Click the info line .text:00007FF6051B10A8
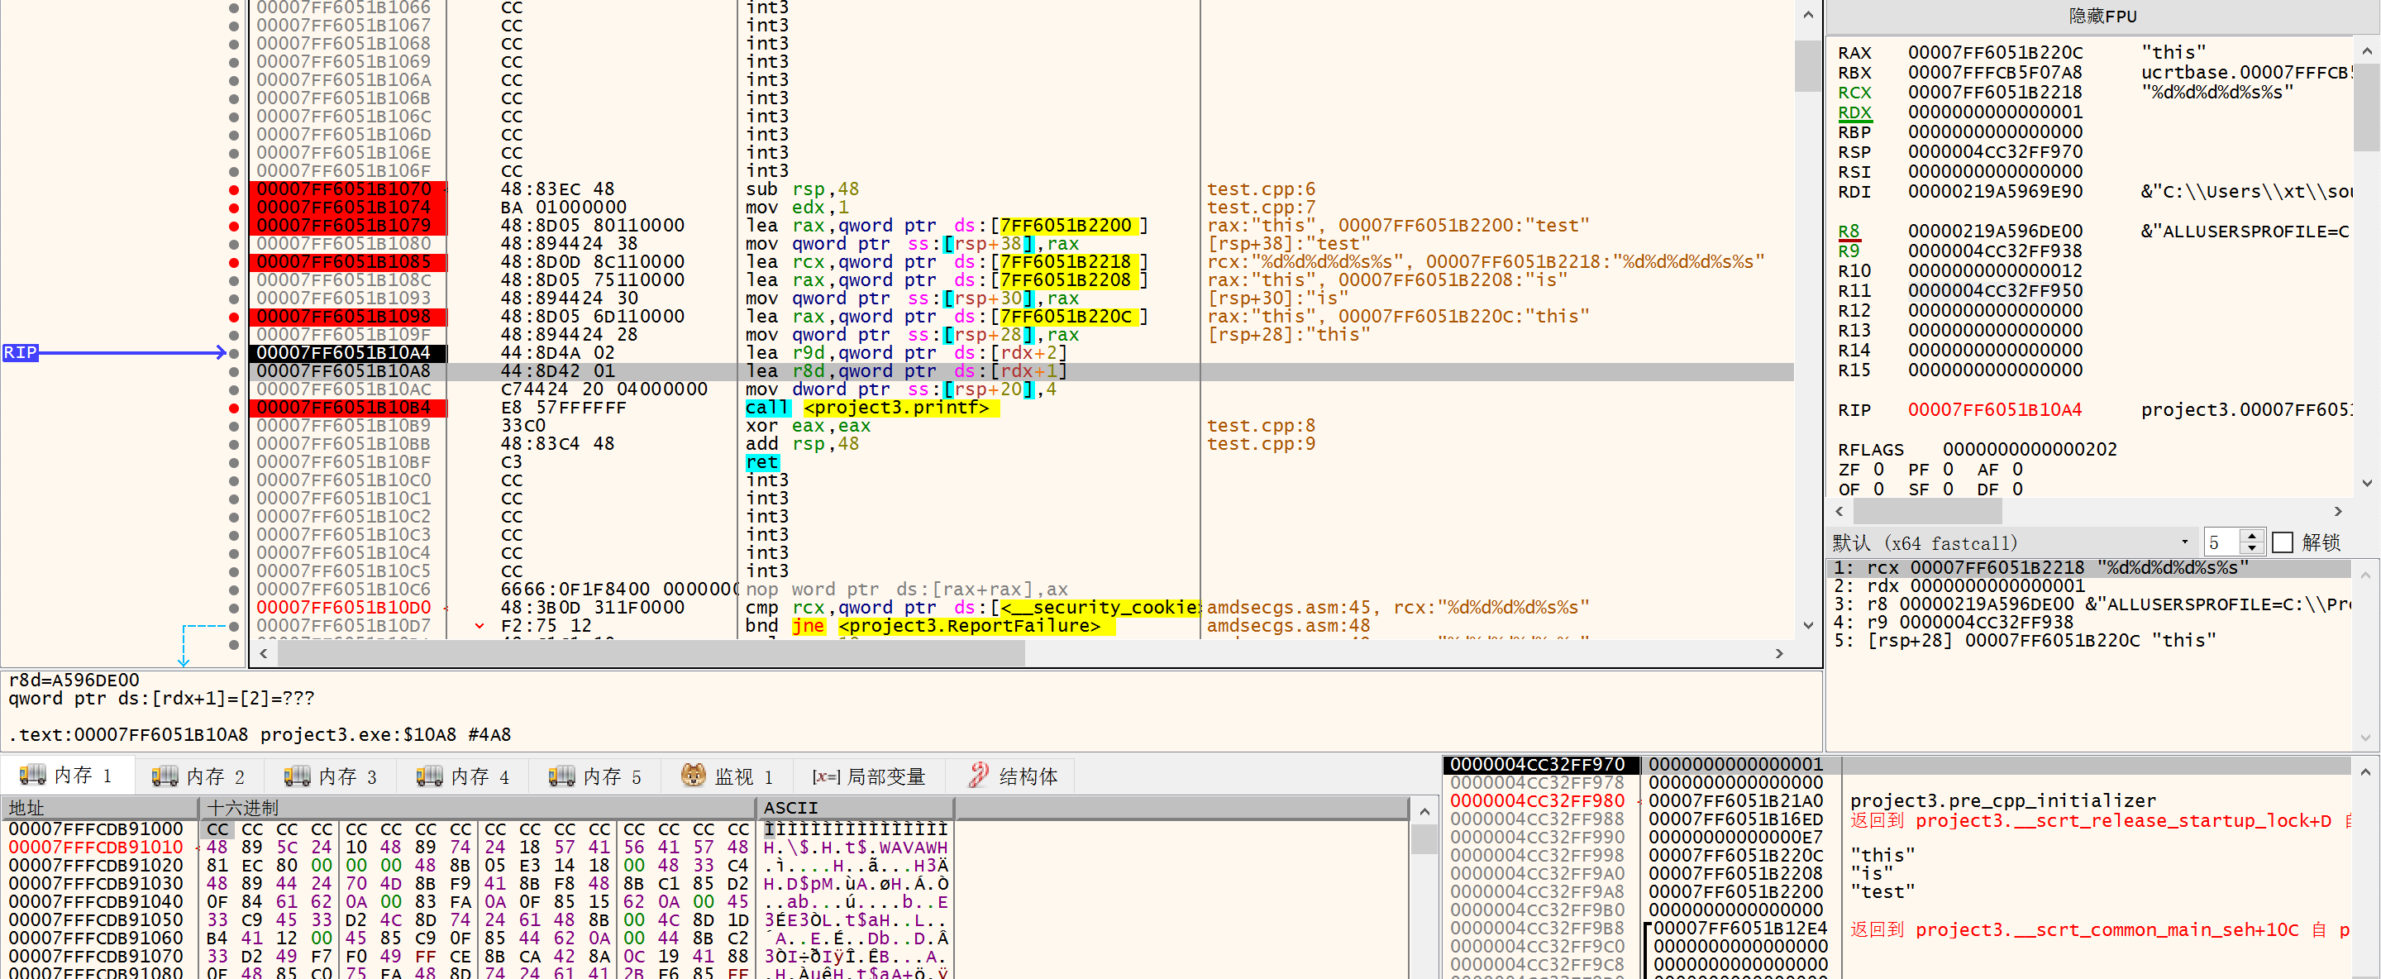The image size is (2381, 979). (260, 735)
